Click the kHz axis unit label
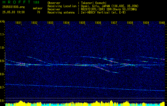167x106 pixels. 2,21
